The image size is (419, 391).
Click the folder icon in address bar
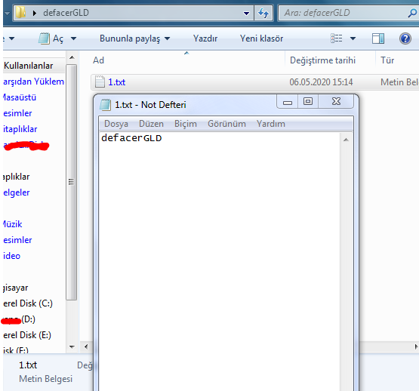(20, 13)
